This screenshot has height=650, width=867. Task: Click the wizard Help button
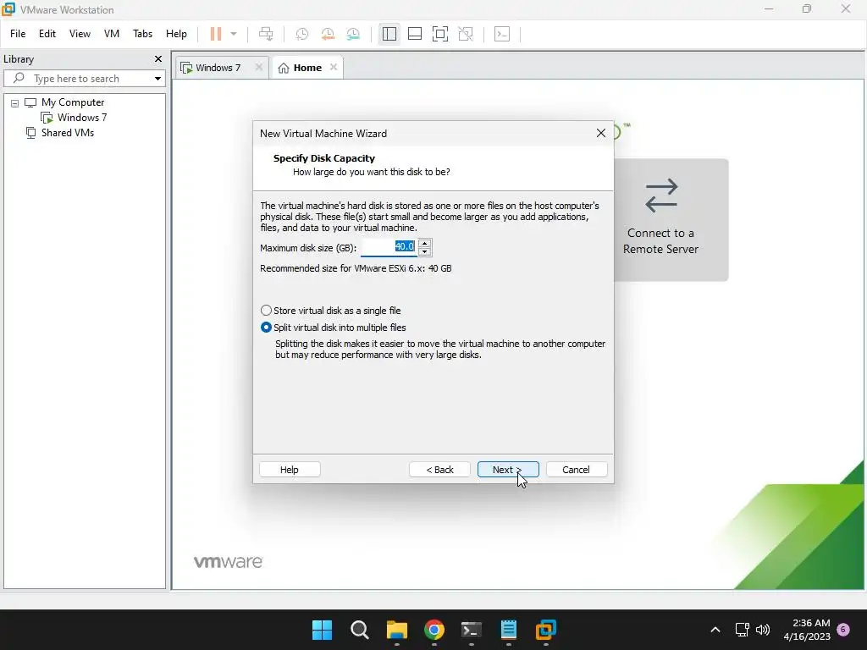point(290,469)
